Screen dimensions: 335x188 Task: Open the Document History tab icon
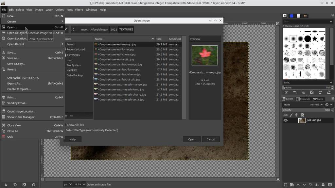[305, 16]
